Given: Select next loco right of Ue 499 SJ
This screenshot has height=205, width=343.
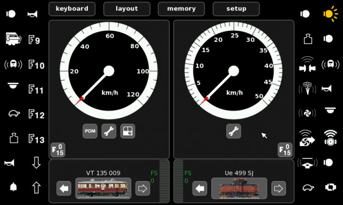Looking at the screenshot, I should click(279, 189).
